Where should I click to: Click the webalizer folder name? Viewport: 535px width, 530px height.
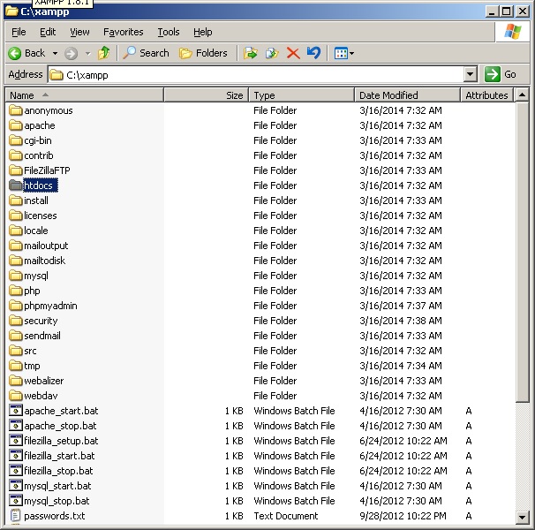point(43,381)
